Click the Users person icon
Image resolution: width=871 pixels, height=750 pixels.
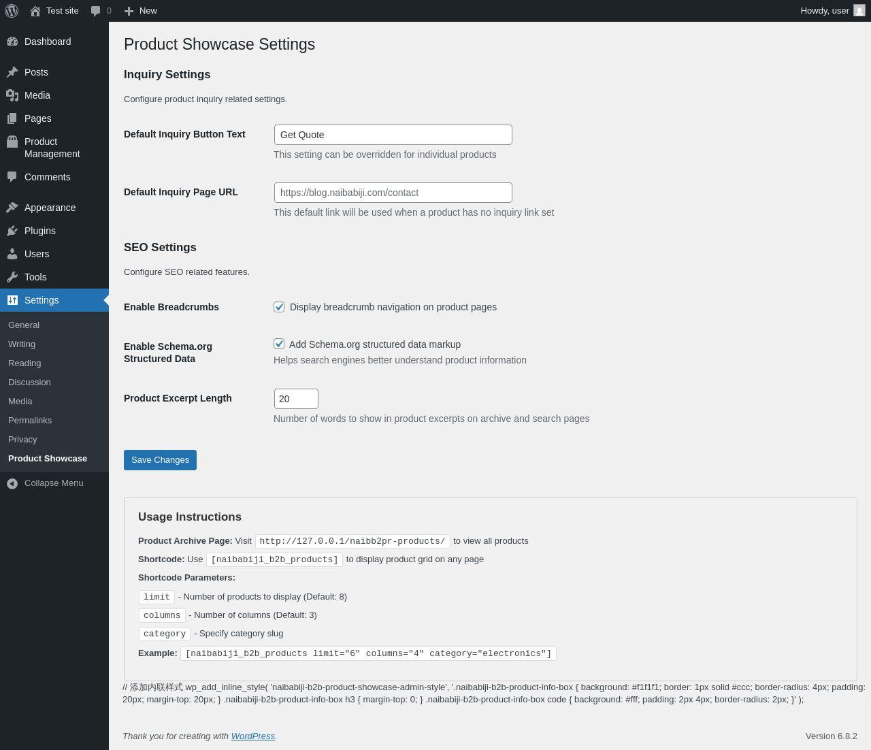point(12,254)
